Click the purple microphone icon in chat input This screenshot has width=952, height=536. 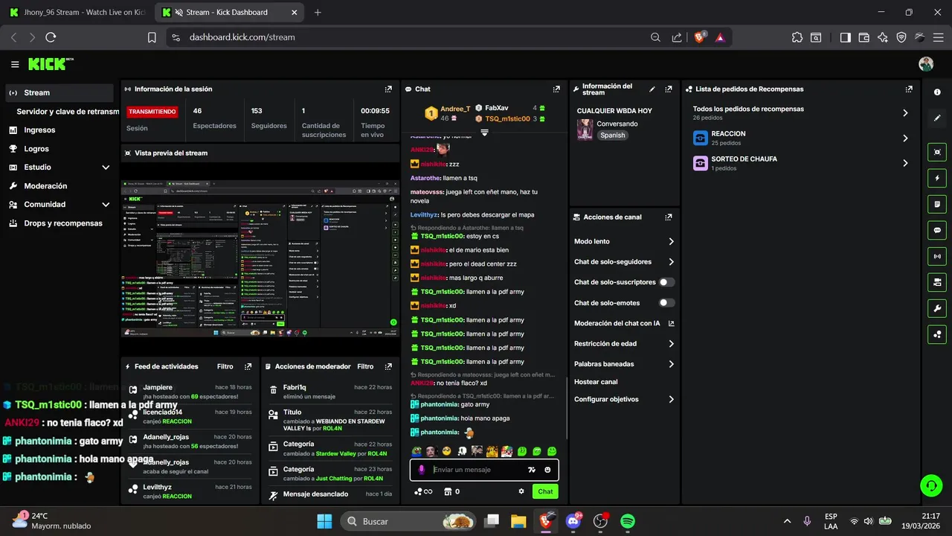(x=422, y=470)
